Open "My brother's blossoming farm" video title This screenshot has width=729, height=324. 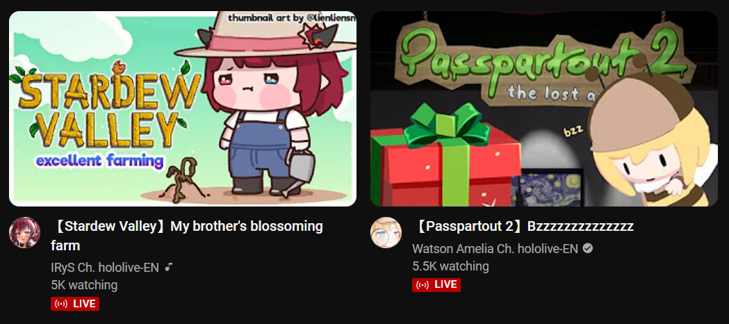[x=187, y=236]
